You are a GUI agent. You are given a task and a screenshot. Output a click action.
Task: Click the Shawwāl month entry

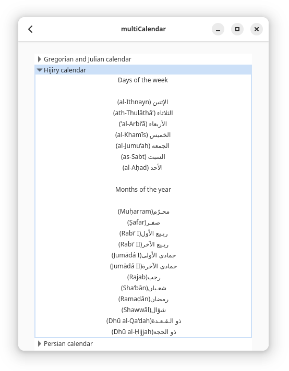(143, 310)
